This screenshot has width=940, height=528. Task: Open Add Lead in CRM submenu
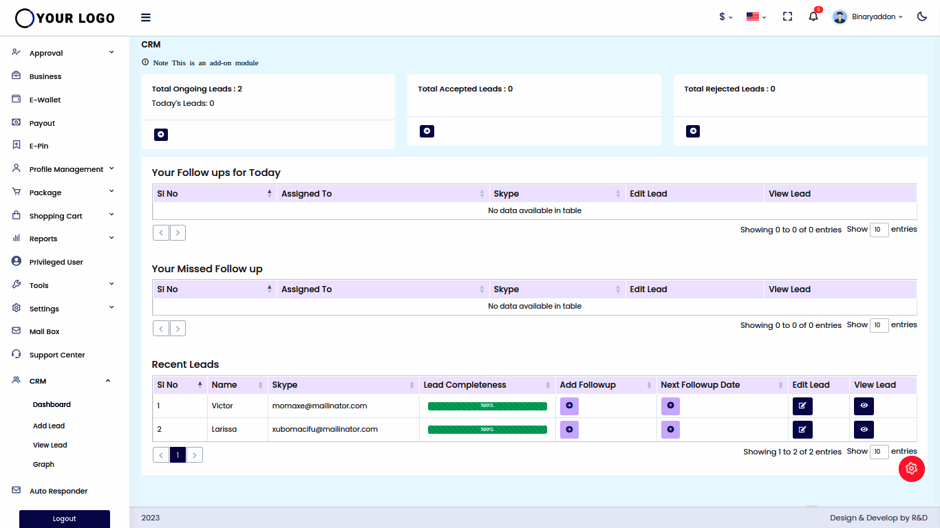[49, 426]
